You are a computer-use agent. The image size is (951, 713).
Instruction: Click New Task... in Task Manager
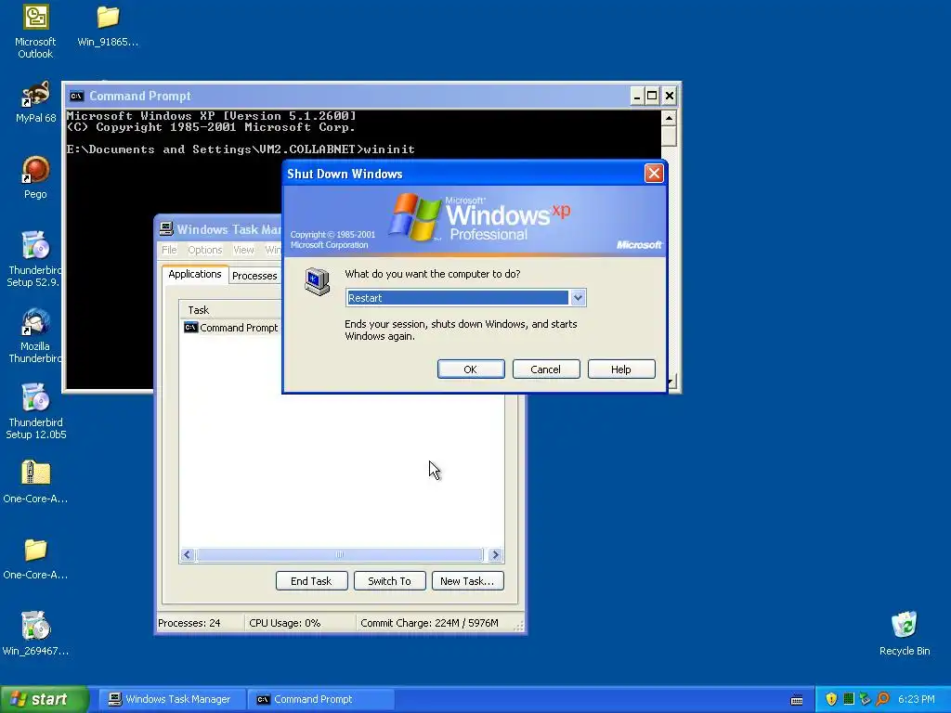(x=468, y=581)
